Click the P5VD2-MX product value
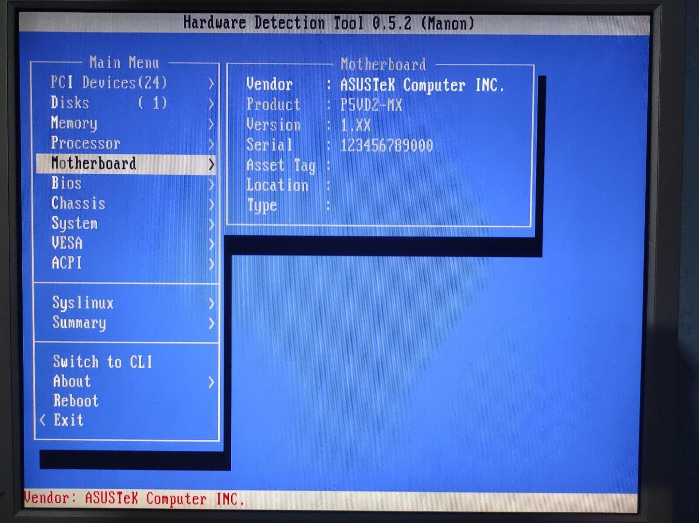The image size is (699, 523). (371, 105)
